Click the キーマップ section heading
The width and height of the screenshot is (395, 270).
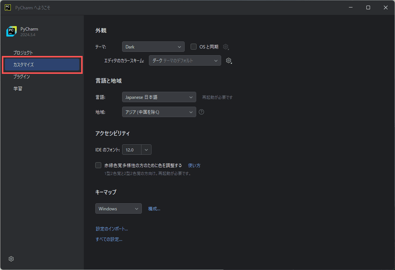[106, 192]
